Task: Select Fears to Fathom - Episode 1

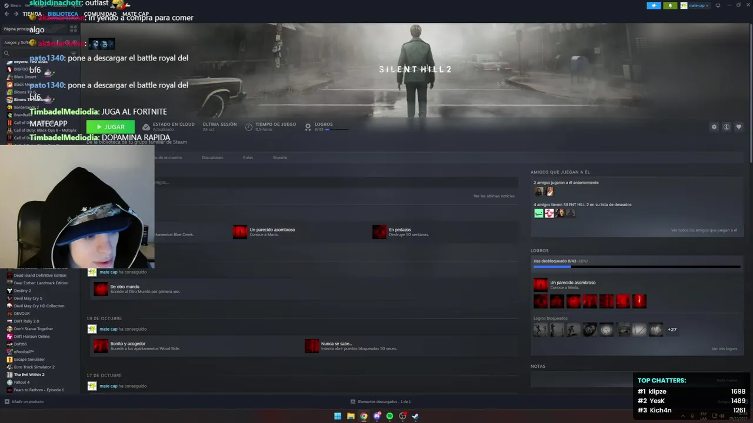Action: point(40,390)
